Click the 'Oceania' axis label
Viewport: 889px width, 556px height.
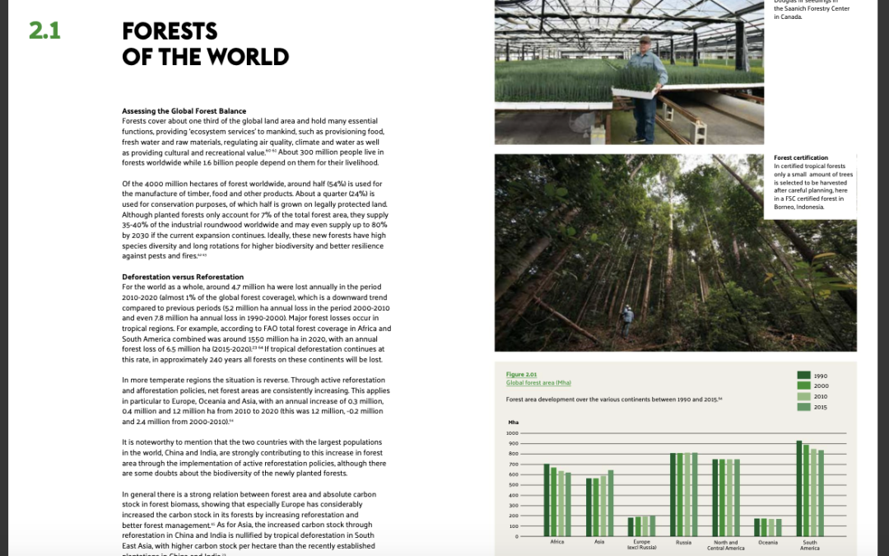[x=768, y=542]
